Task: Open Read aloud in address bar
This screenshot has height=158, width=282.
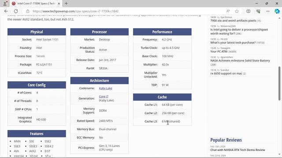Action: [228, 11]
